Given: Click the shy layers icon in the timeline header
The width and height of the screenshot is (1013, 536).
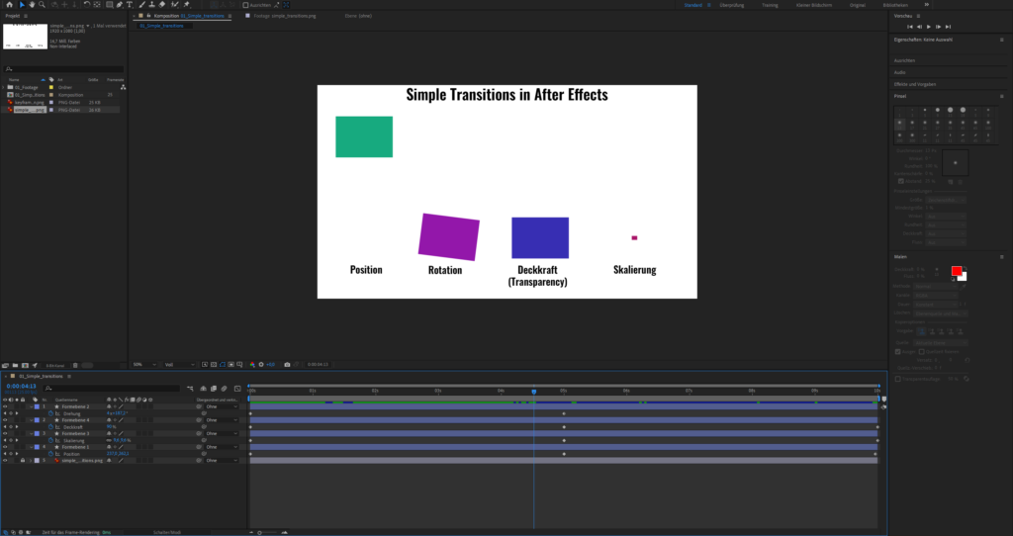Looking at the screenshot, I should pyautogui.click(x=204, y=389).
